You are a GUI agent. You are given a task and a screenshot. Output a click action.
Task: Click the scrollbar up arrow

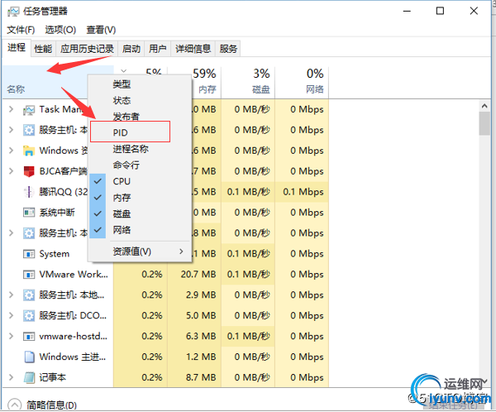484,106
